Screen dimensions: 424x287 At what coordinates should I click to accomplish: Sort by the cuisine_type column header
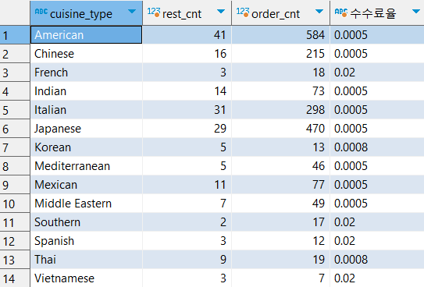tap(86, 13)
